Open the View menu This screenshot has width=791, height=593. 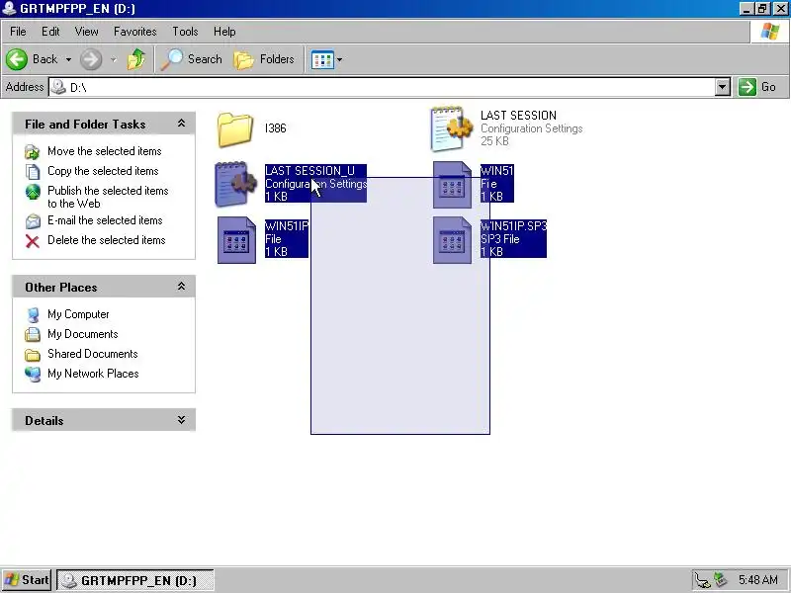[86, 32]
